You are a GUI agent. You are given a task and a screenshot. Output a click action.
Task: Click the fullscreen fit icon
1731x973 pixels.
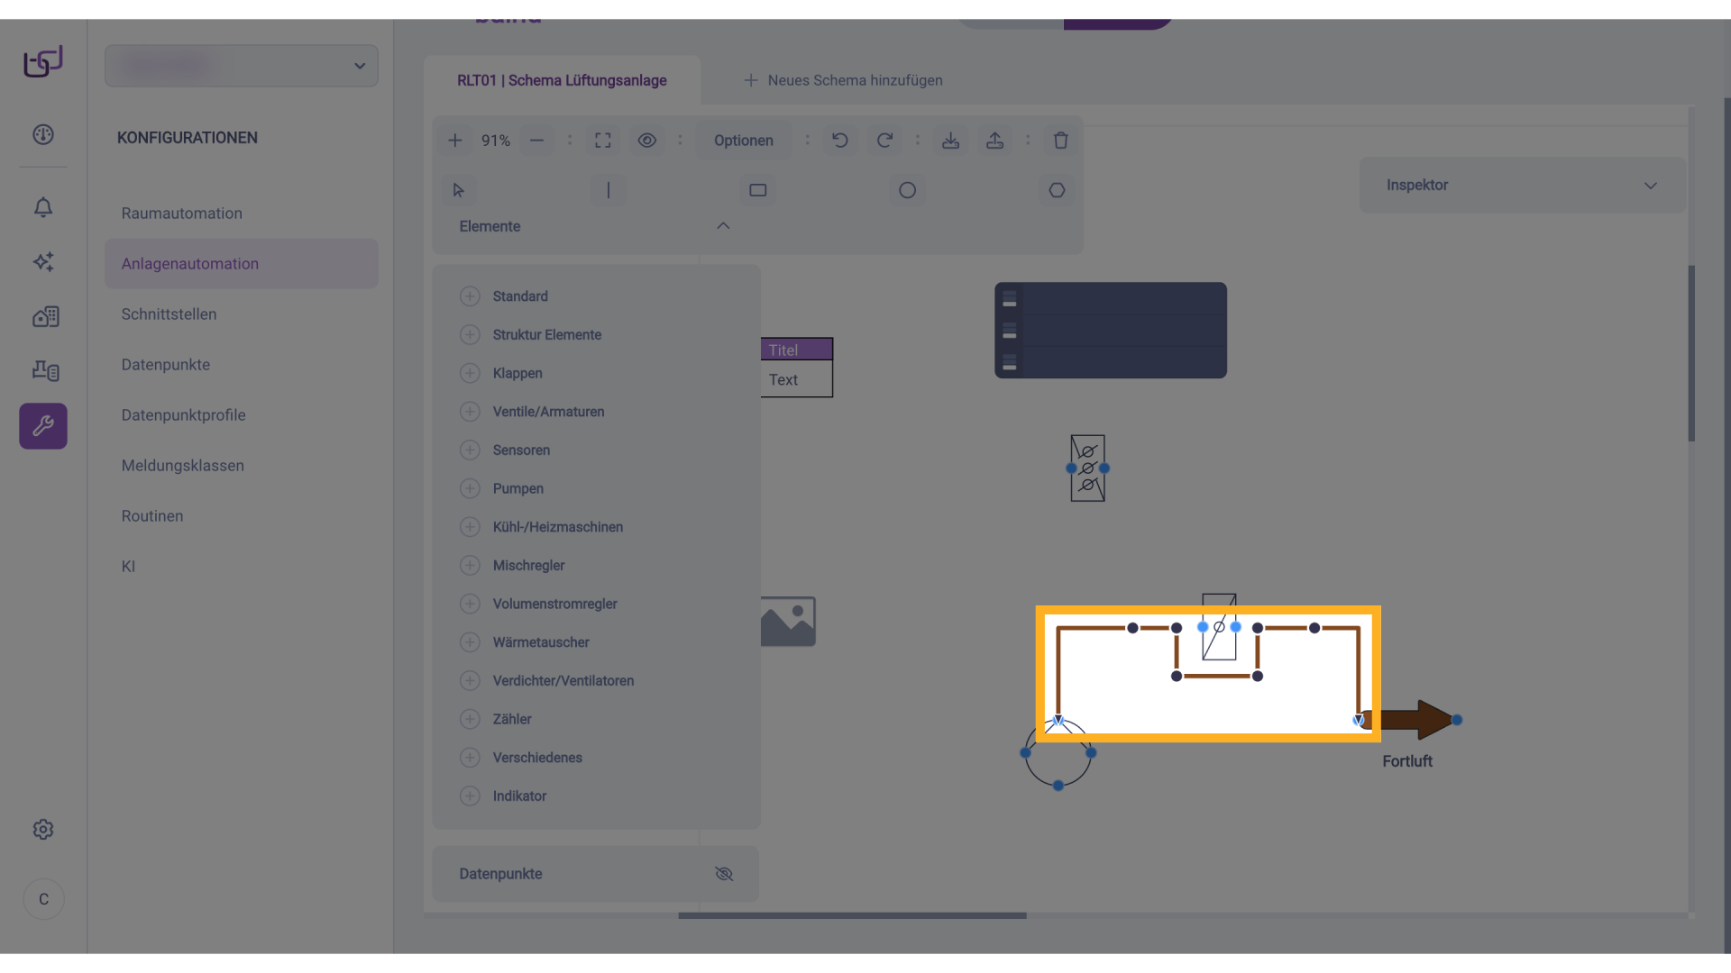pyautogui.click(x=603, y=141)
